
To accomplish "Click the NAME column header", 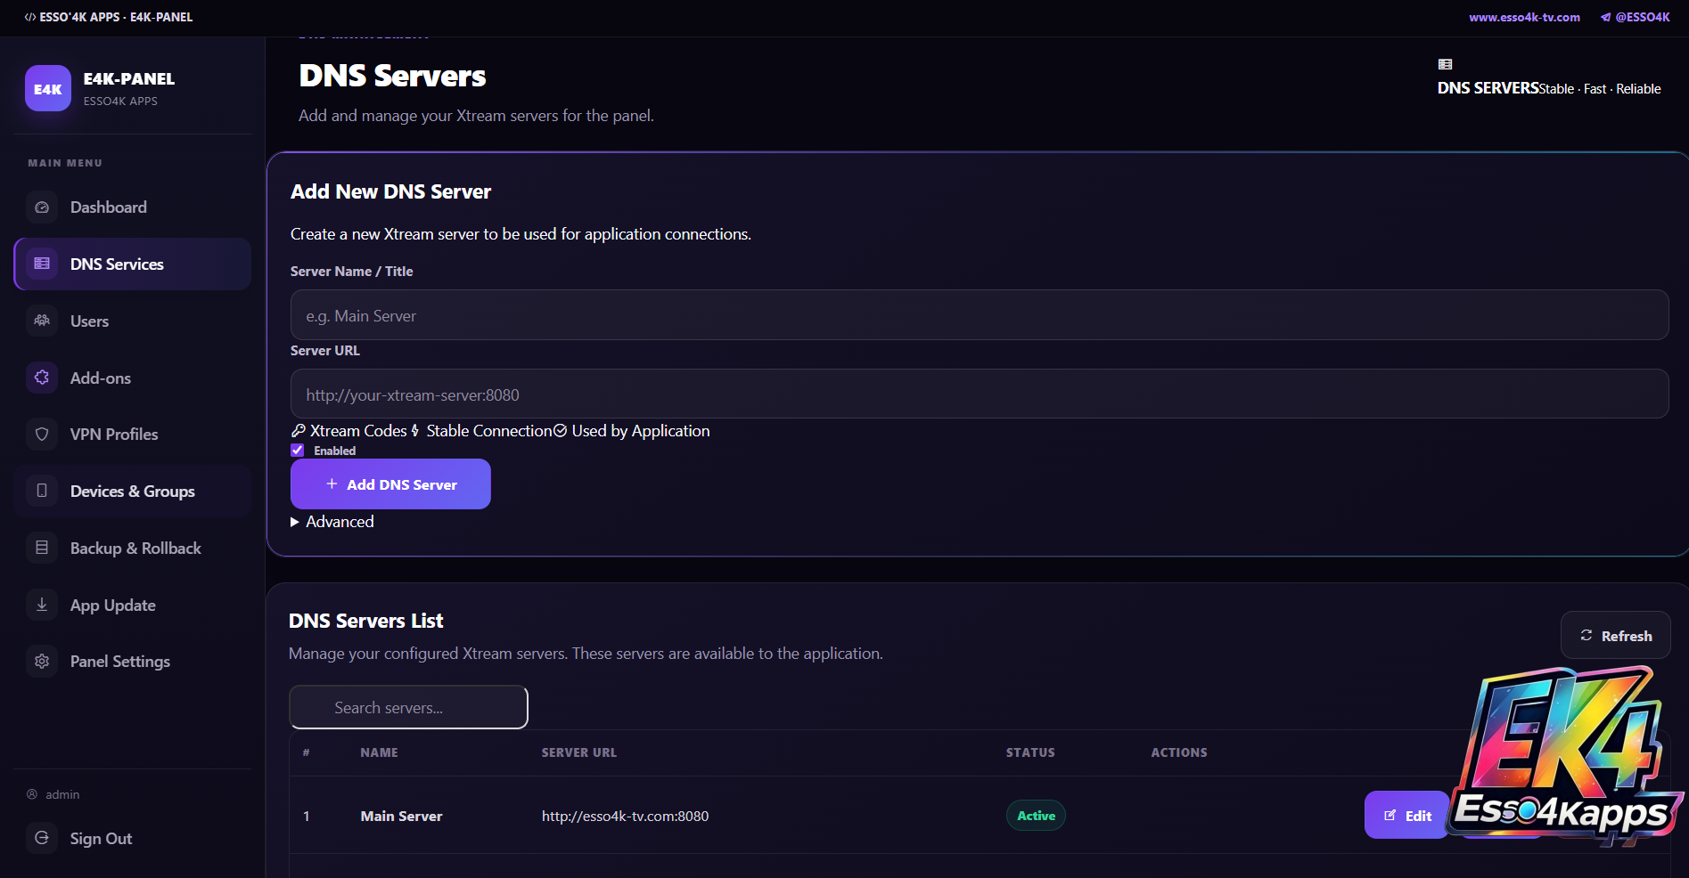I will click(379, 752).
